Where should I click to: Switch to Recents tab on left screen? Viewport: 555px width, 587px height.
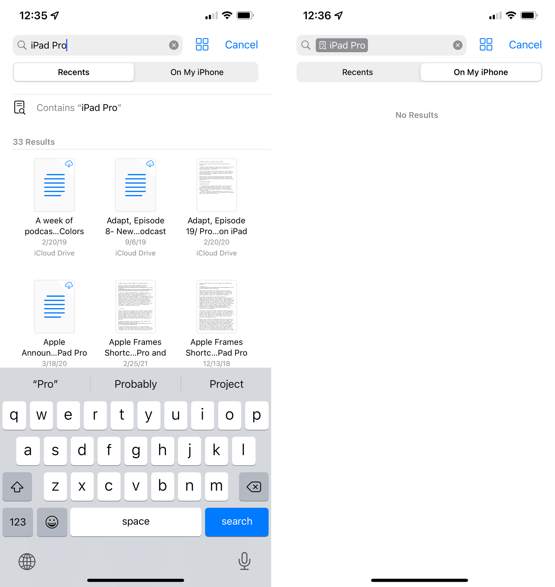[x=74, y=72]
